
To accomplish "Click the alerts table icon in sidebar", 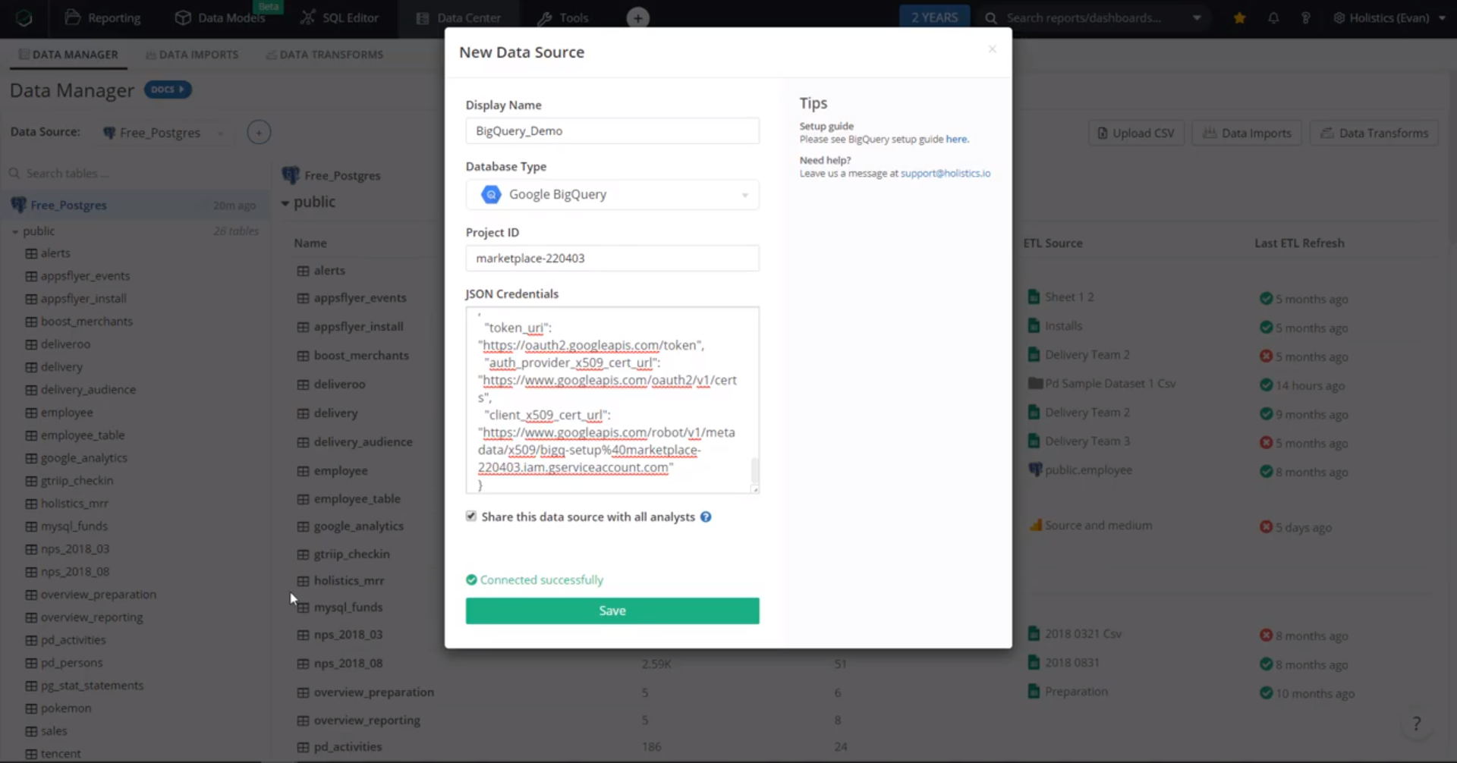I will (31, 253).
